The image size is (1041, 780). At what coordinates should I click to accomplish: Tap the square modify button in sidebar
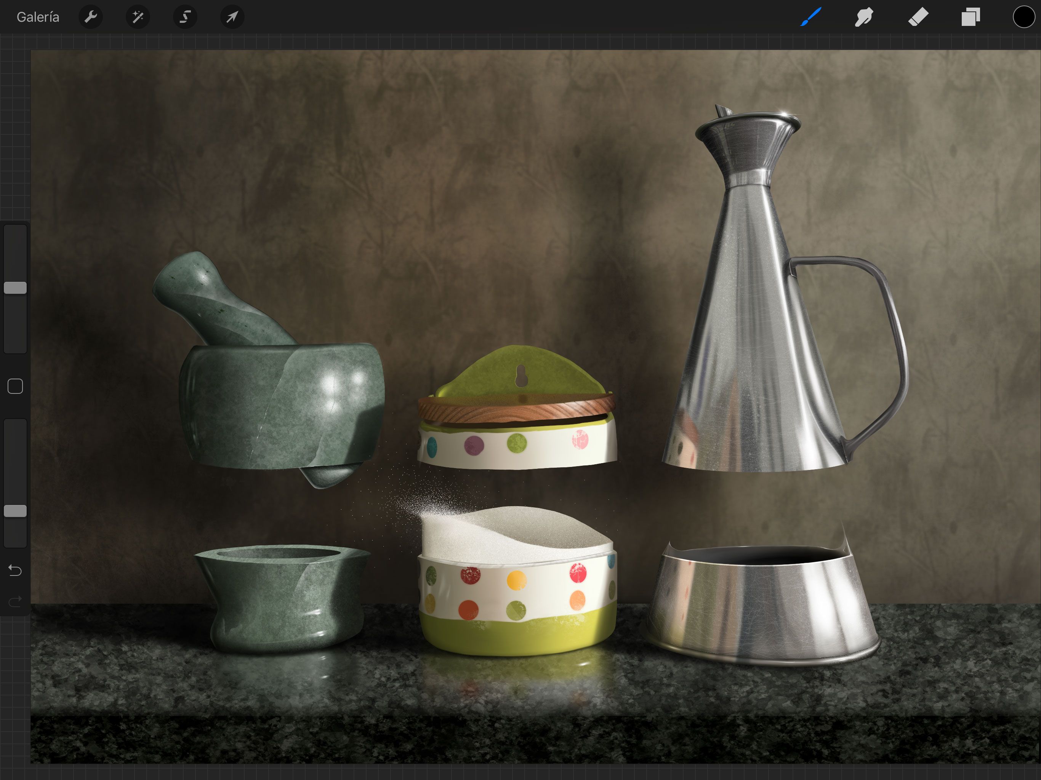[x=15, y=386]
